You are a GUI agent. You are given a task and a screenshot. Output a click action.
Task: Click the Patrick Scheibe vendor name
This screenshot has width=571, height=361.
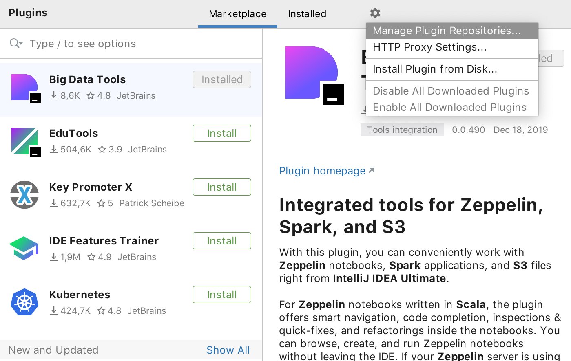click(x=152, y=203)
